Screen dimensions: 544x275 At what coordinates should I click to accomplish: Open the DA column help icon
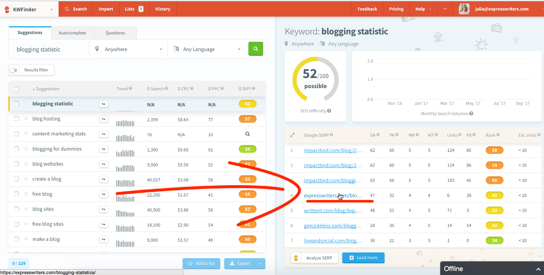click(x=378, y=135)
